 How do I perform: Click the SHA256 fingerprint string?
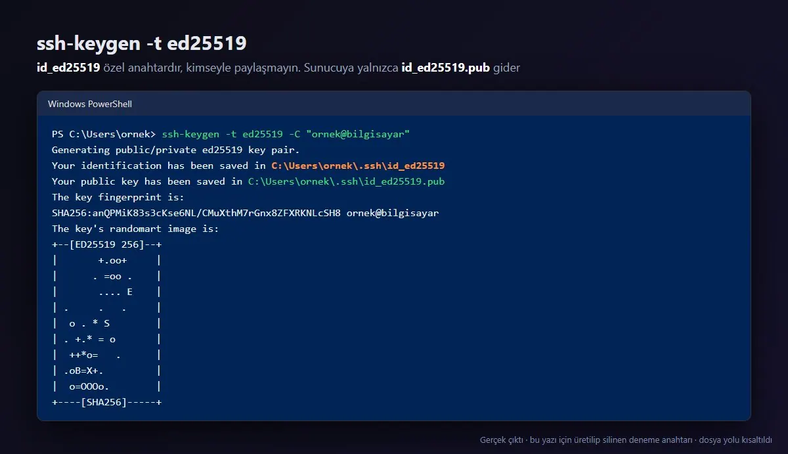coord(196,213)
